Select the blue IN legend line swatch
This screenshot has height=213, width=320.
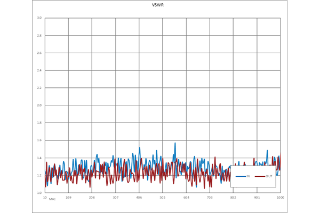[x=239, y=176]
